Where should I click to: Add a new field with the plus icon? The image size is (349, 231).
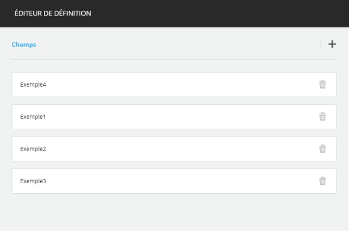coord(332,44)
